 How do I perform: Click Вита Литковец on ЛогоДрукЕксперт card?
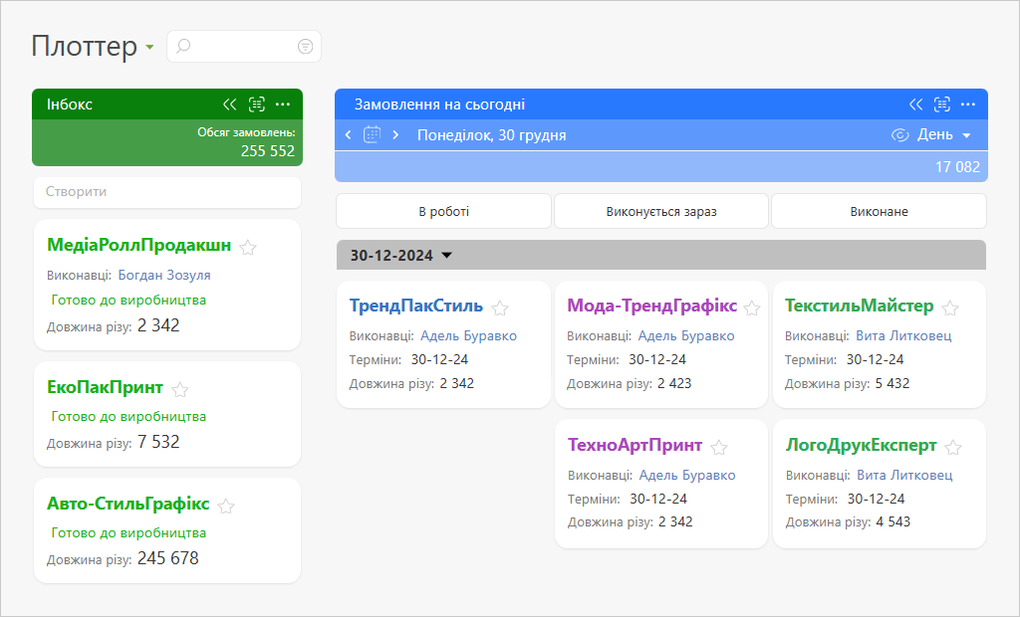point(904,475)
